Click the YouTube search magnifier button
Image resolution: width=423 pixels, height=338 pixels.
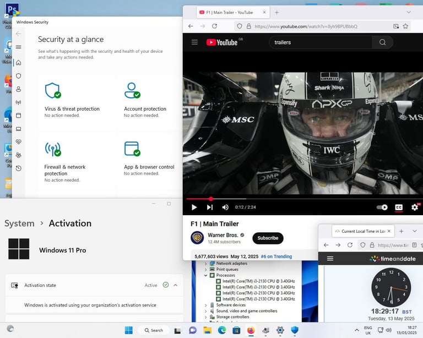tap(383, 42)
